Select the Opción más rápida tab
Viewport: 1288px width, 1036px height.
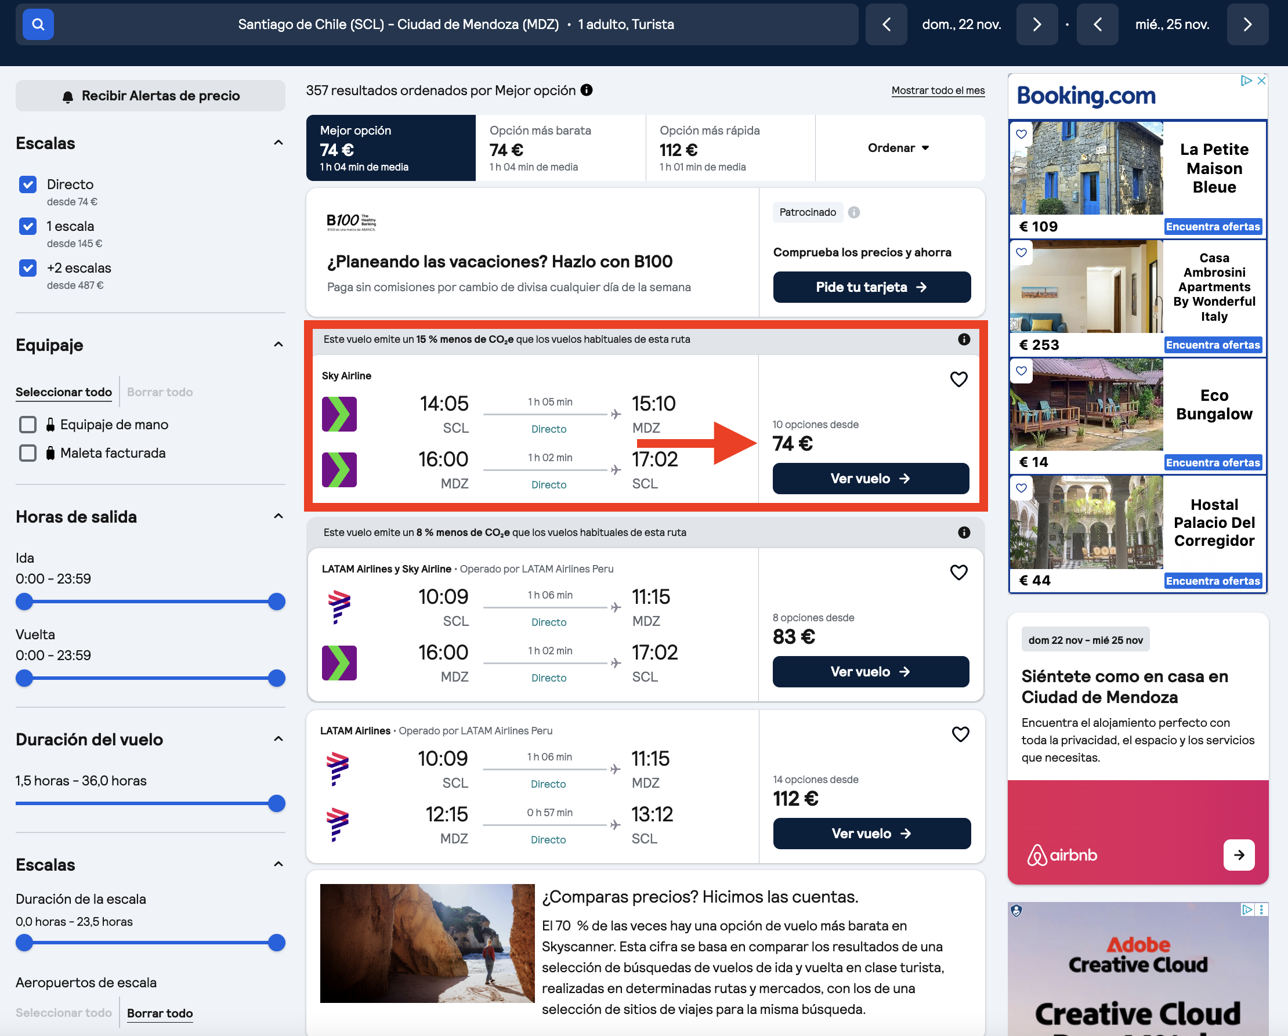click(x=730, y=147)
